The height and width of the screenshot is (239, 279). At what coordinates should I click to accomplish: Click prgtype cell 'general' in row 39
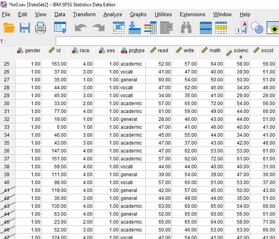(132, 175)
